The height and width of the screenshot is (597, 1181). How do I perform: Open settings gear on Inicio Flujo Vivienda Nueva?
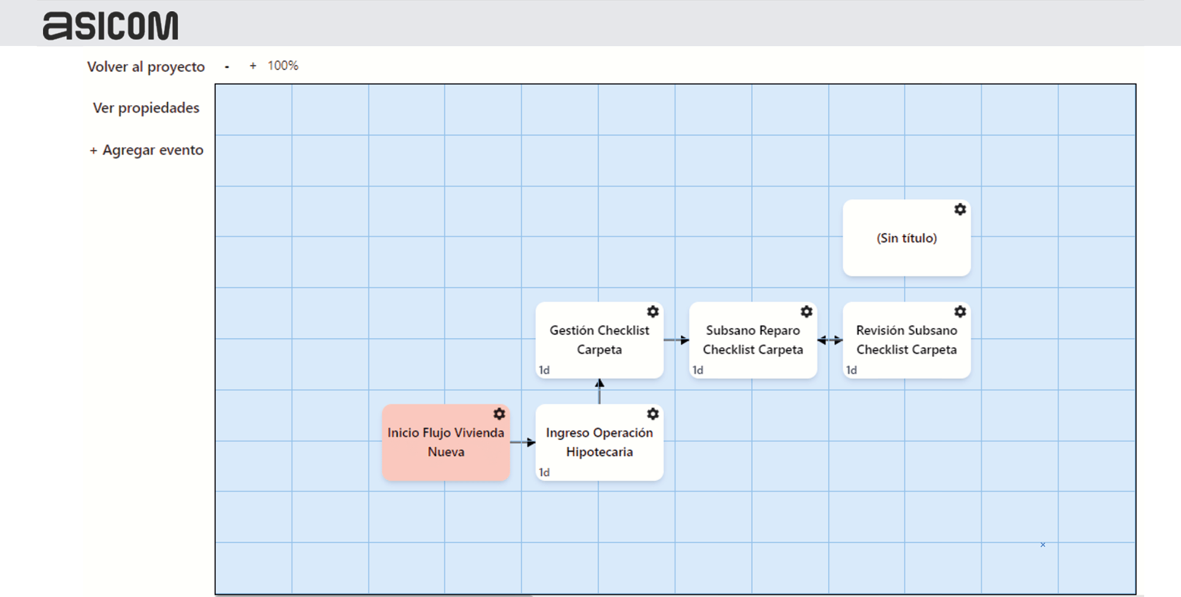click(x=499, y=414)
